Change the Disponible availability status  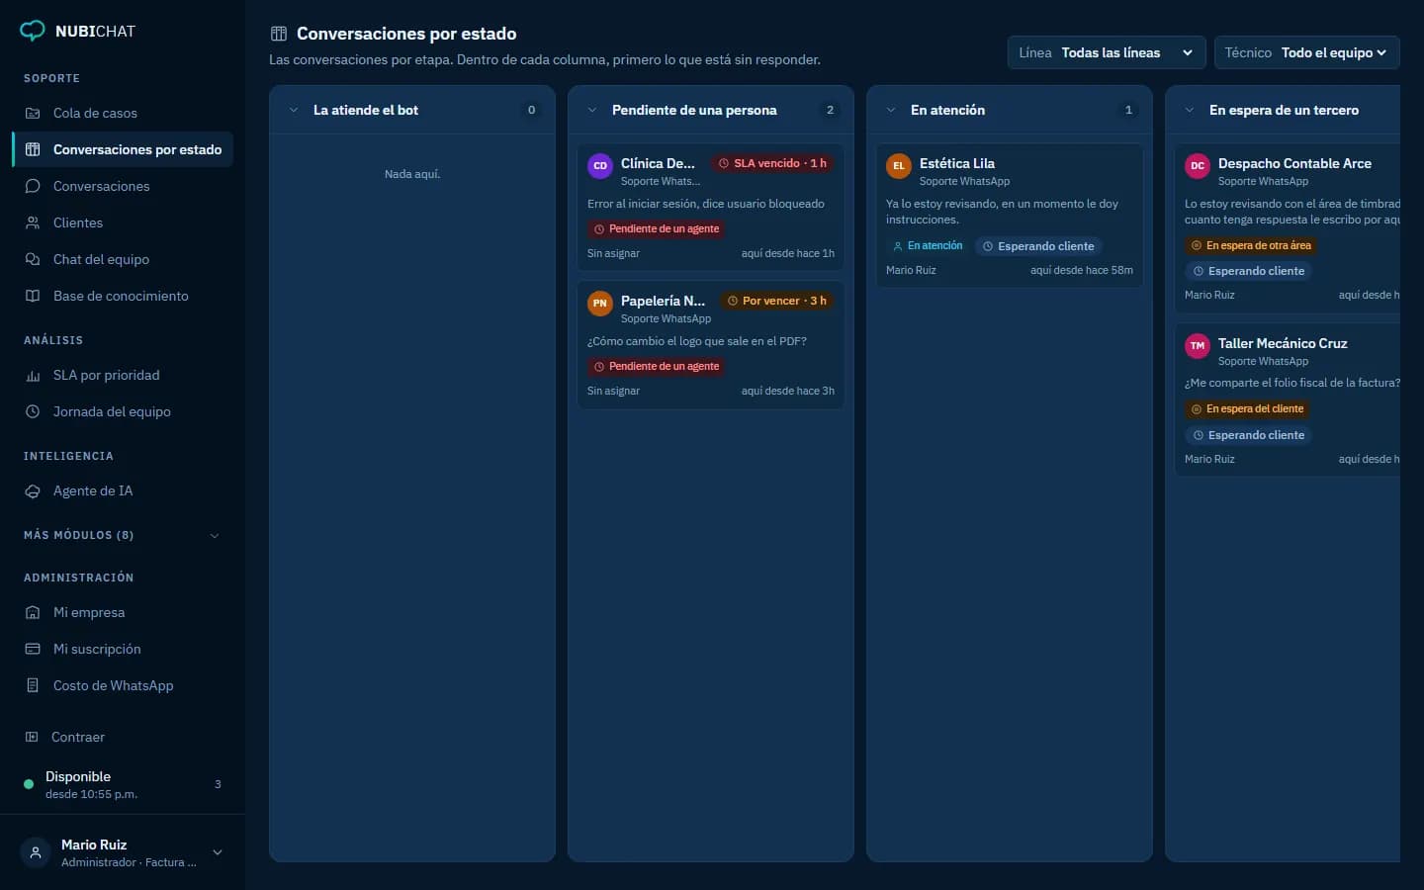tap(123, 784)
